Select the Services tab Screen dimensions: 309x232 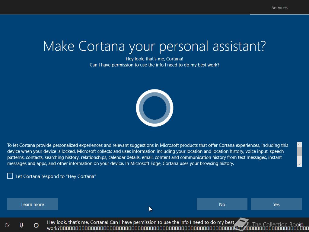(279, 8)
